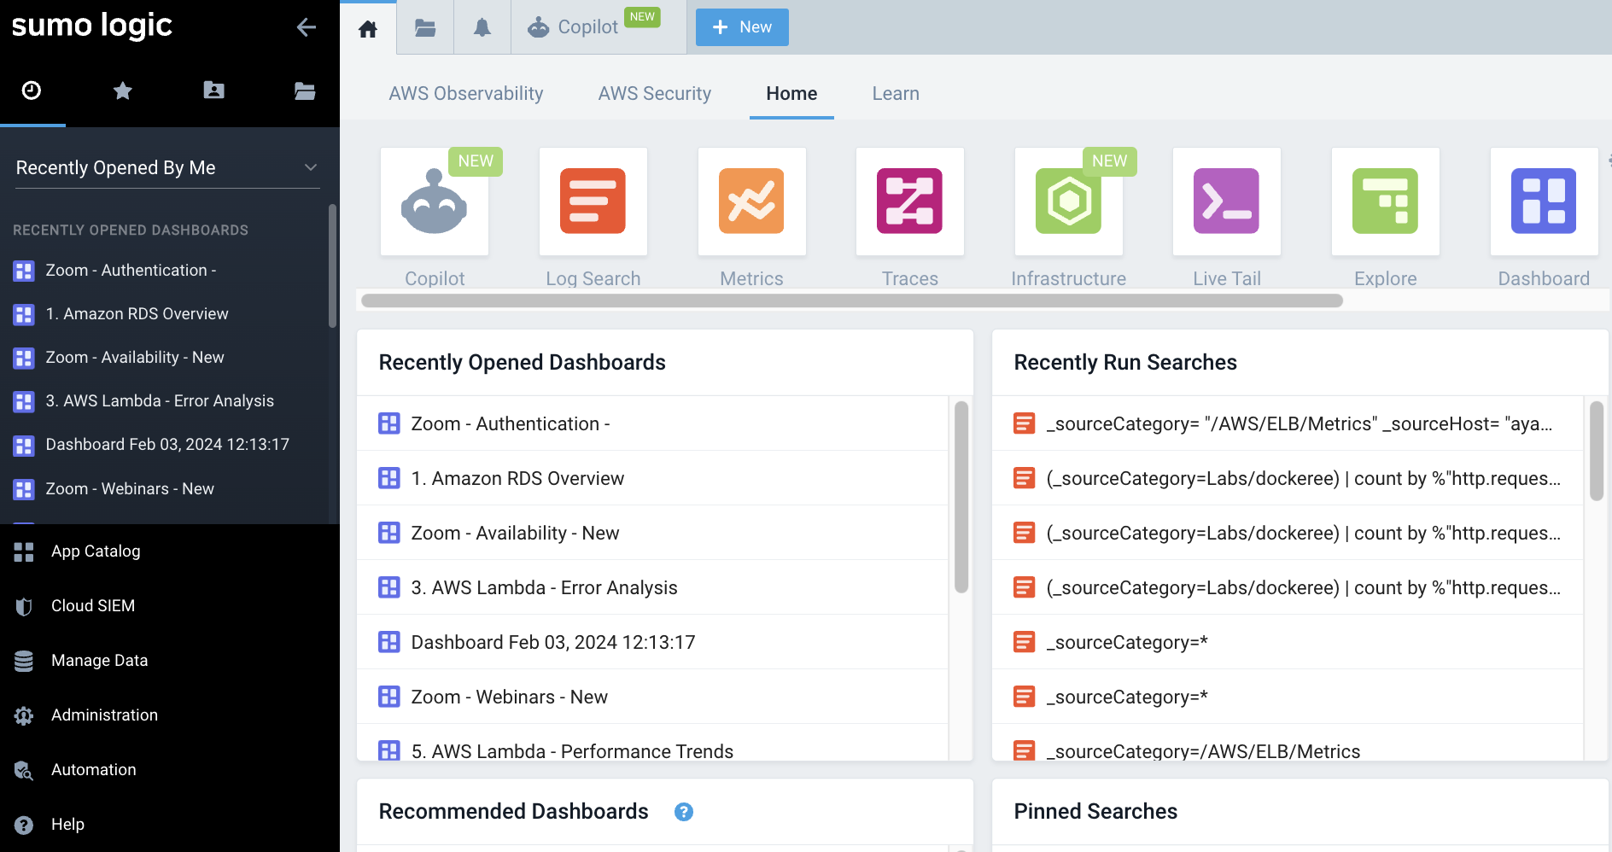Launch Live Tail via its icon

click(x=1227, y=201)
